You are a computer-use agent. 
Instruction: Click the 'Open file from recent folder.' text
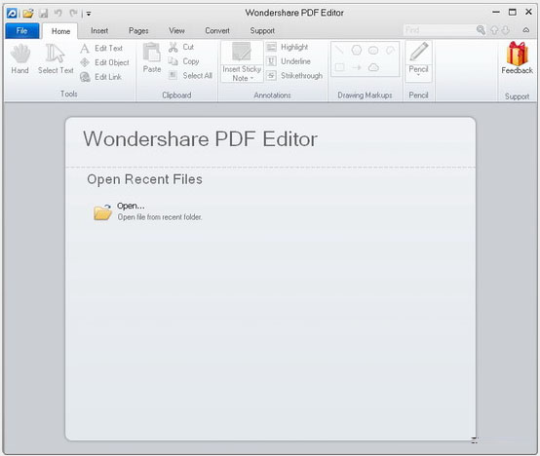click(160, 217)
